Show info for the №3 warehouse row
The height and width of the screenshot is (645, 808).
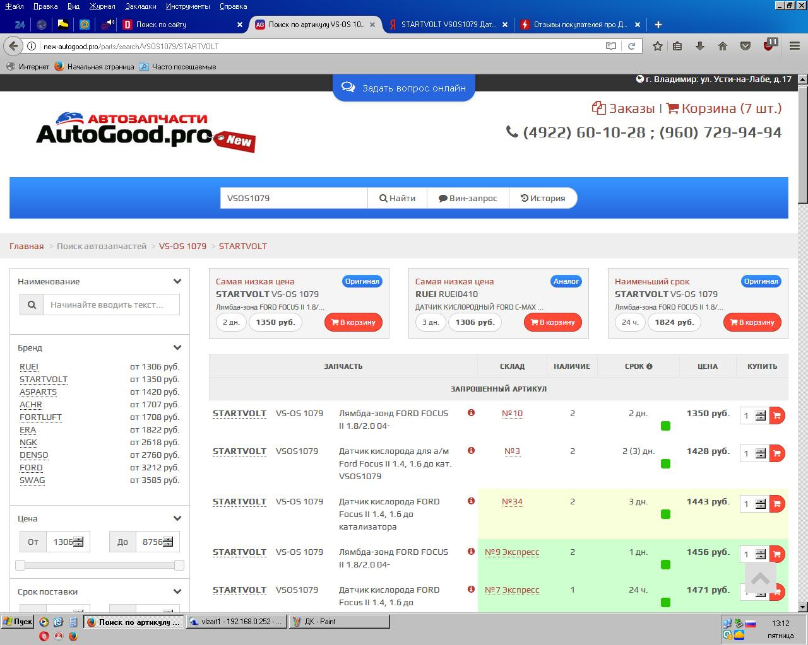(x=471, y=451)
